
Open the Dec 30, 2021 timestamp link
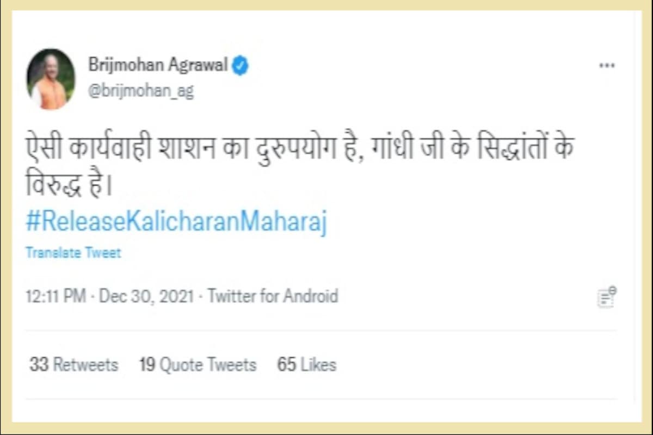147,296
